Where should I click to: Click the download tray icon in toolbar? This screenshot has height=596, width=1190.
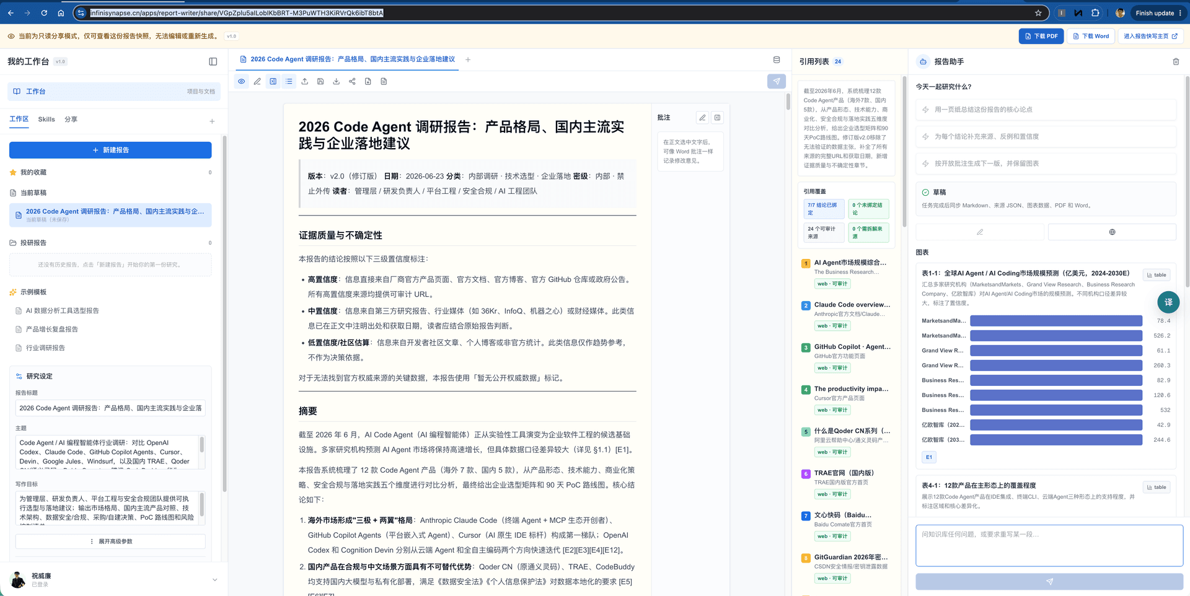[x=337, y=81]
